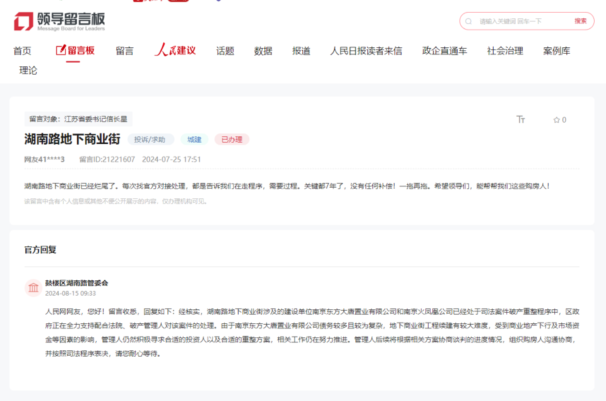Open the 留言 menu item
The image size is (606, 401).
coord(124,51)
